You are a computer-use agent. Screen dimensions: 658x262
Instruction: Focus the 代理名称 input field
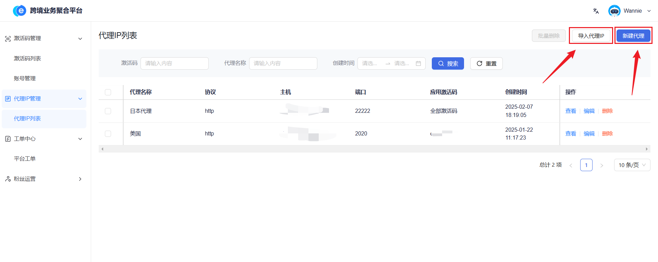(x=283, y=63)
